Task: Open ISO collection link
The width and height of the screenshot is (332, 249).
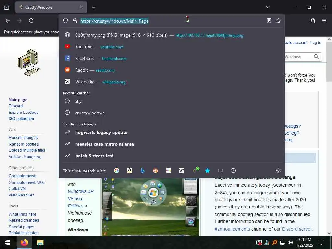Action: [x=21, y=119]
